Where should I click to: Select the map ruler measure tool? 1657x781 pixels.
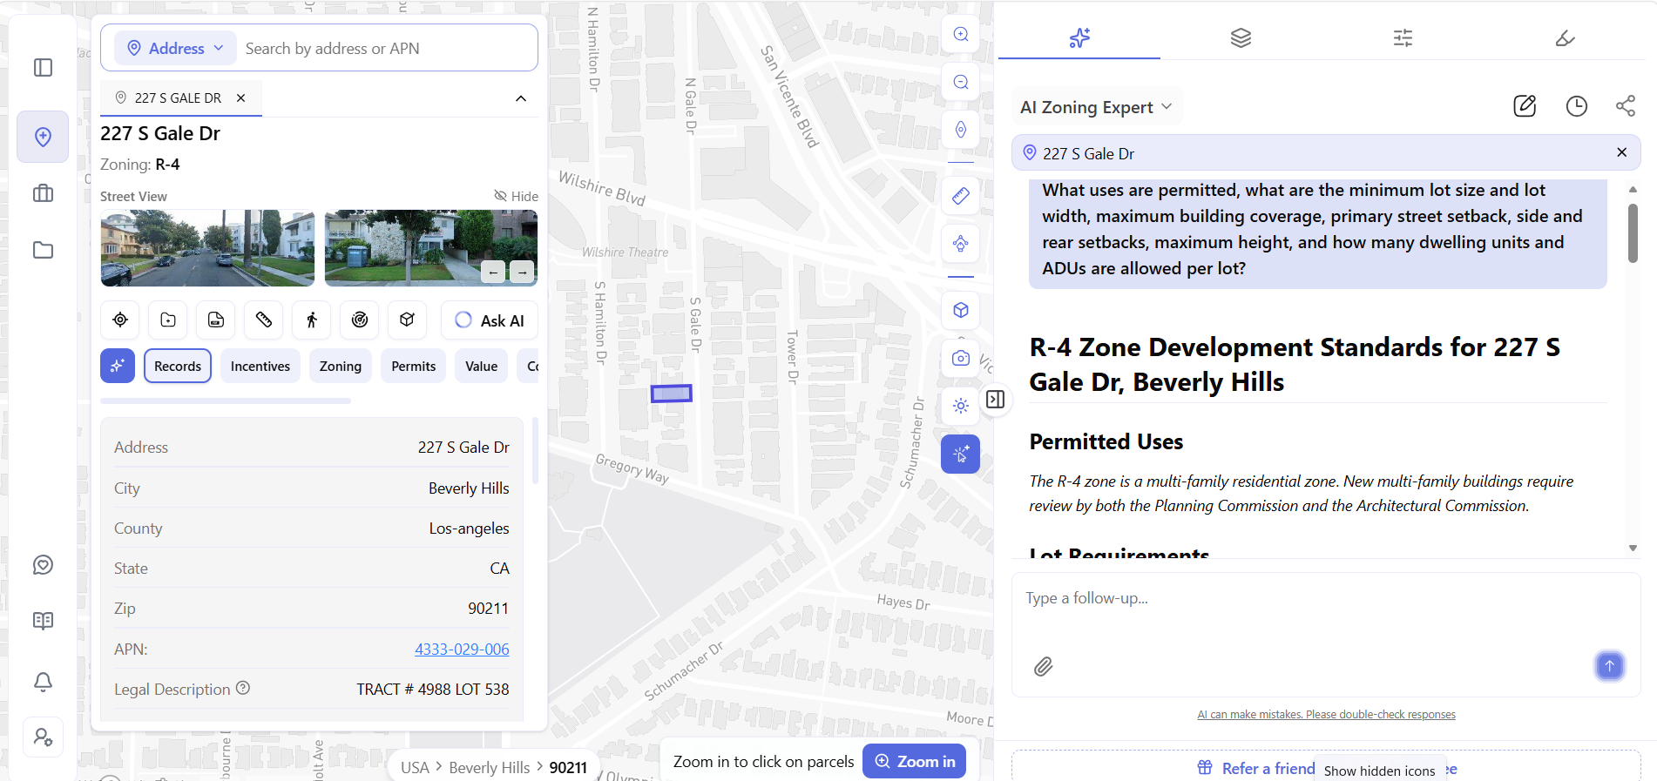[961, 196]
